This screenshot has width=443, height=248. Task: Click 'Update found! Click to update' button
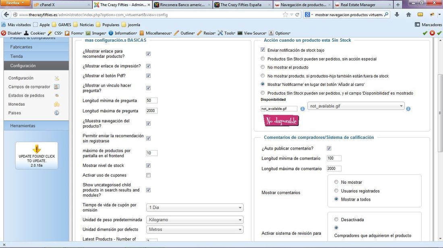pyautogui.click(x=37, y=156)
